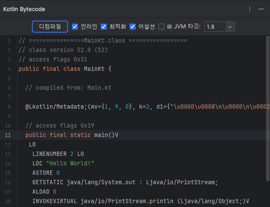
Task: Click line number 11 in the gutter
Action: tap(8, 135)
